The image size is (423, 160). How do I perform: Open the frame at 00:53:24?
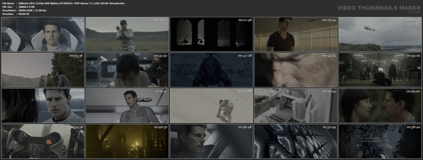click(x=296, y=70)
